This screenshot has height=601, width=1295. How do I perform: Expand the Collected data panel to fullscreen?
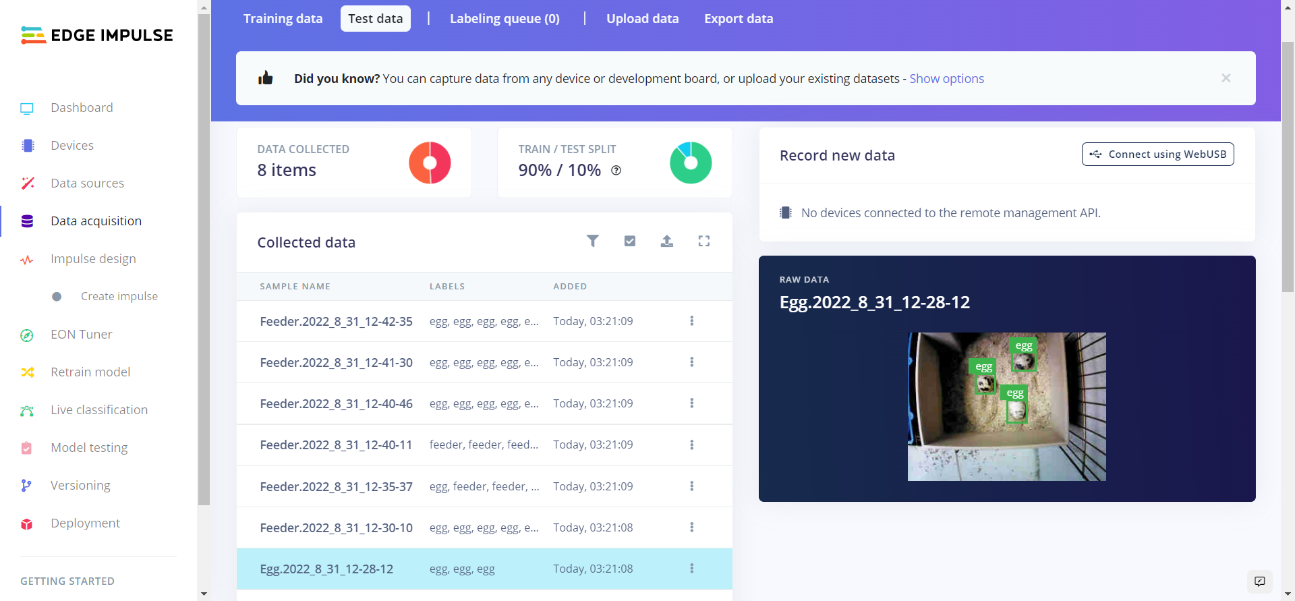click(703, 241)
